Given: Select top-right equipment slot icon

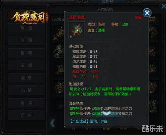Looking at the screenshot, I should click(154, 33).
